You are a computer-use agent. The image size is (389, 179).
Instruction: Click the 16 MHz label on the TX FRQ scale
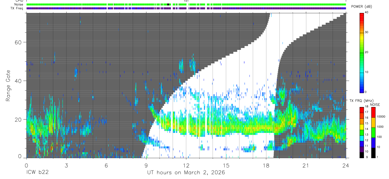coord(367,118)
